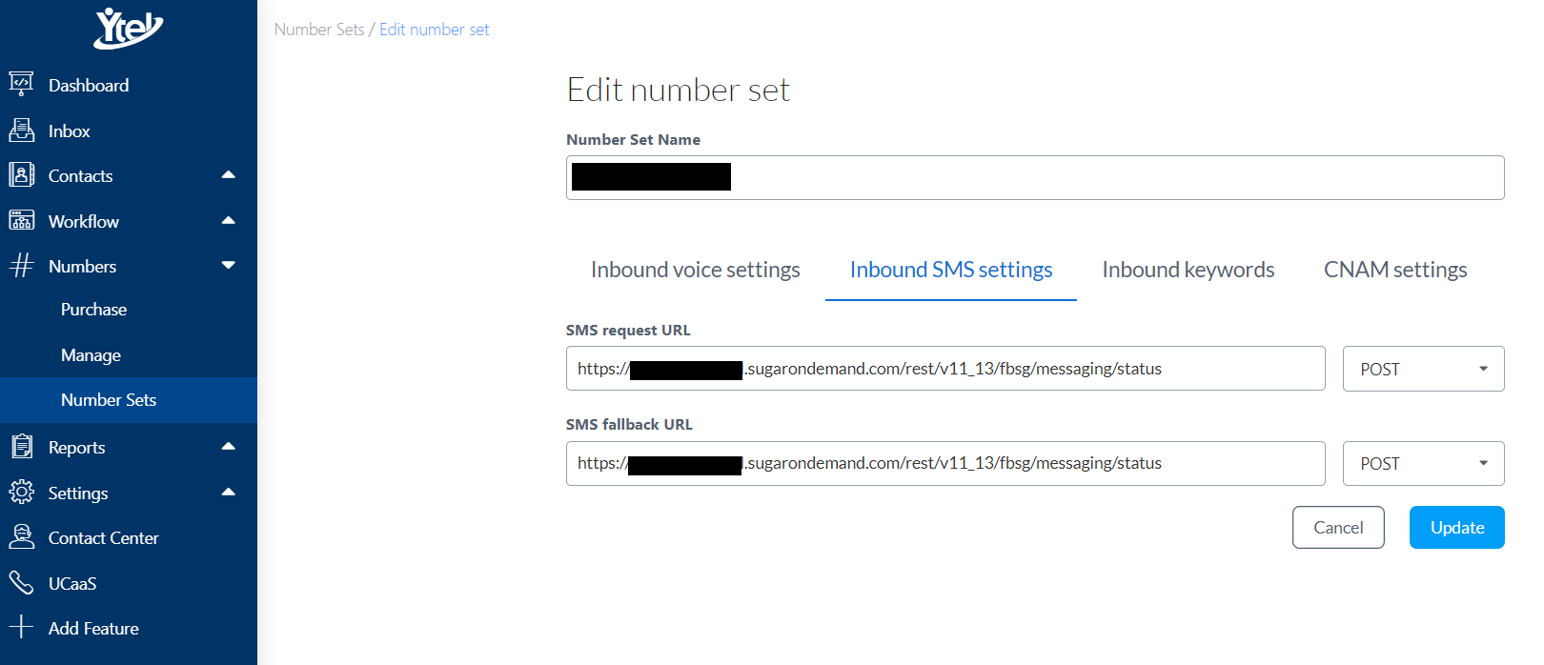Click the Contacts address book icon
This screenshot has width=1544, height=665.
21,175
